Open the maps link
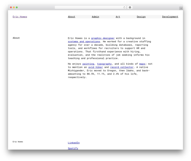 [142, 64]
